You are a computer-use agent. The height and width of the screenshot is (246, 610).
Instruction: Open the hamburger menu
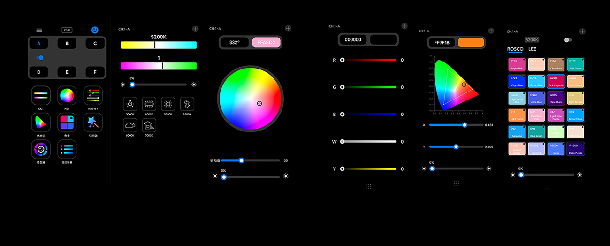pos(39,30)
